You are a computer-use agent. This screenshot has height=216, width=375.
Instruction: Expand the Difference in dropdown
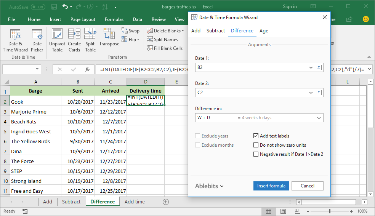click(x=319, y=118)
